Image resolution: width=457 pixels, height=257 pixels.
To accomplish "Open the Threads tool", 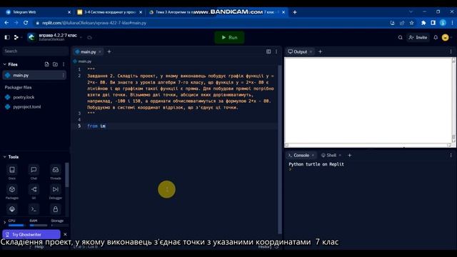I will pos(56,172).
